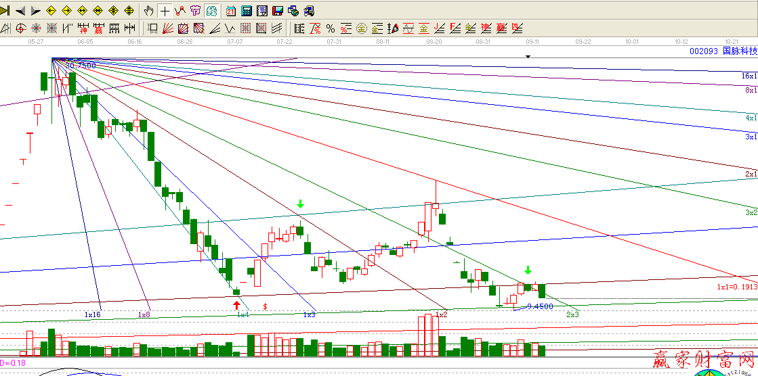The height and width of the screenshot is (376, 758).
Task: Click yellow diamond with right arrow icon
Action: (68, 11)
